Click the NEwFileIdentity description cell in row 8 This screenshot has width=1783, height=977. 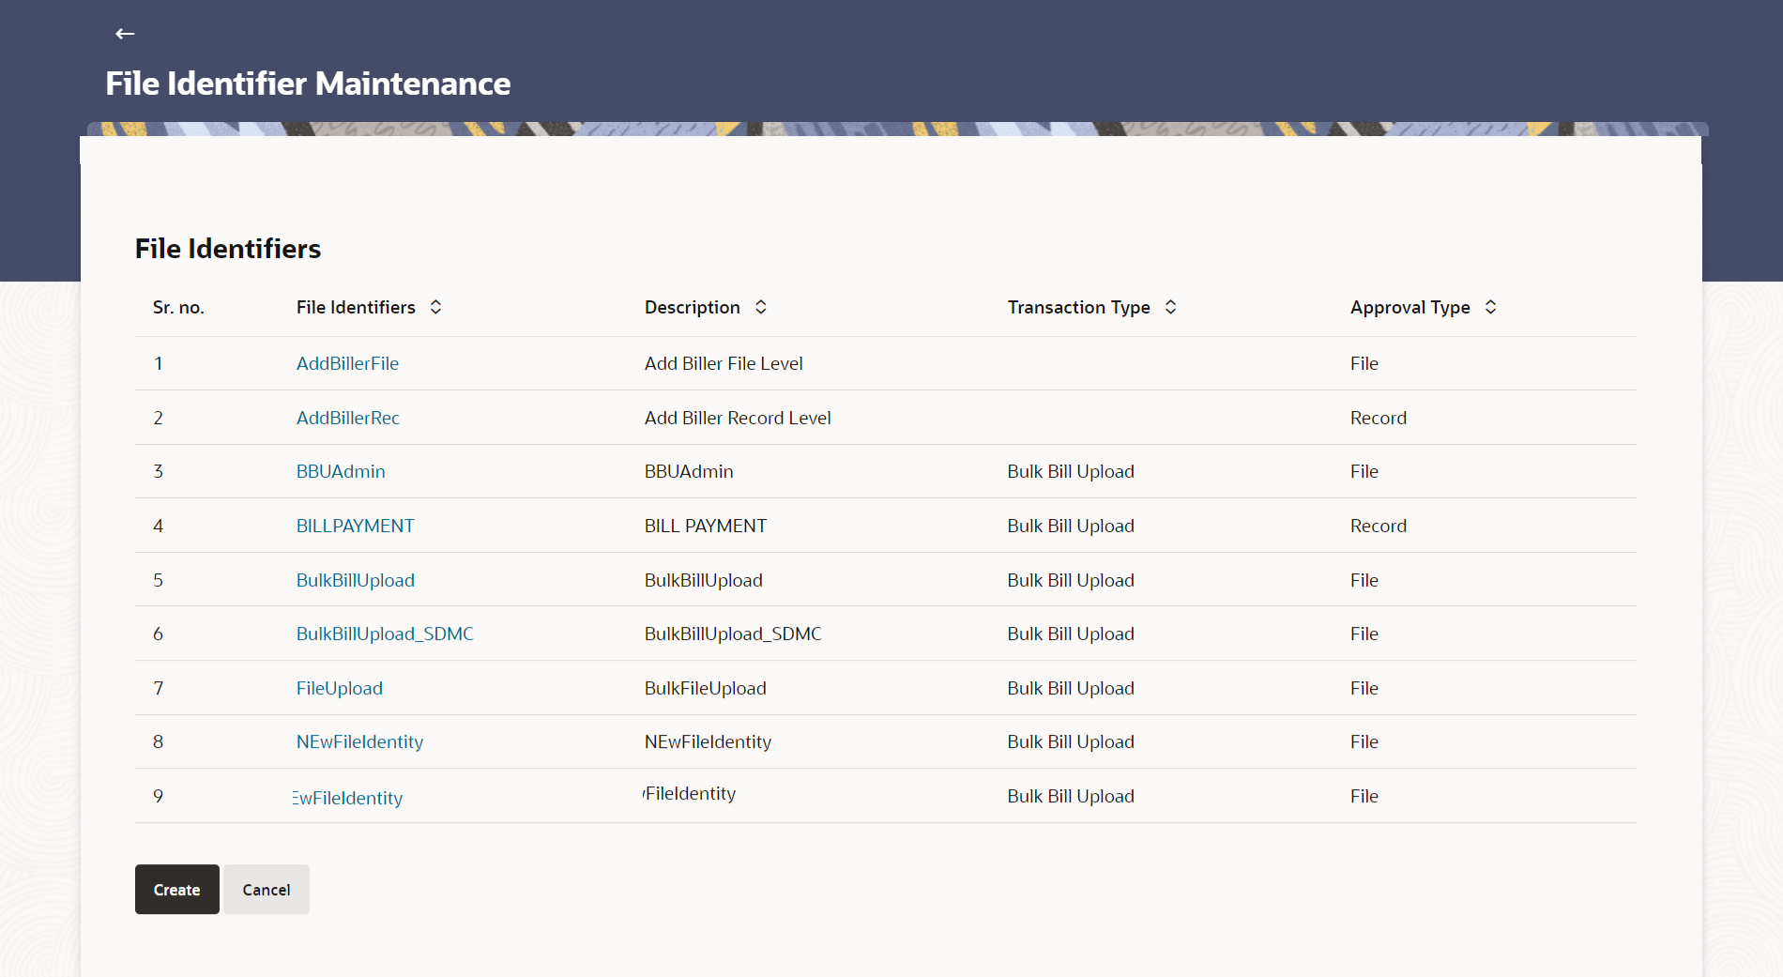[x=708, y=741]
